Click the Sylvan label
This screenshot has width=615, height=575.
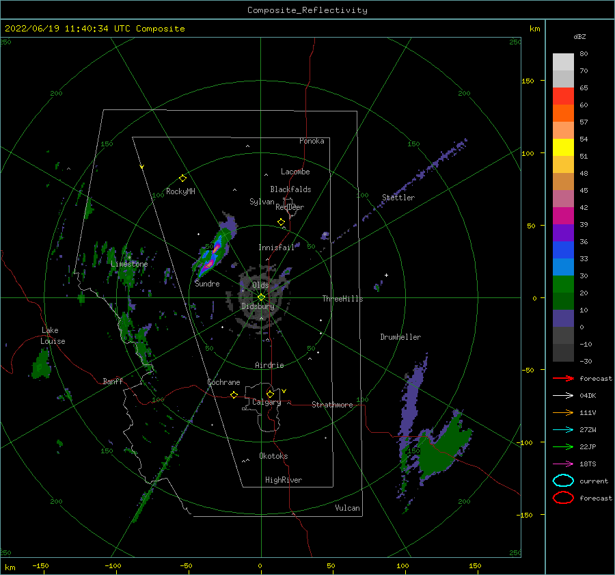(262, 202)
